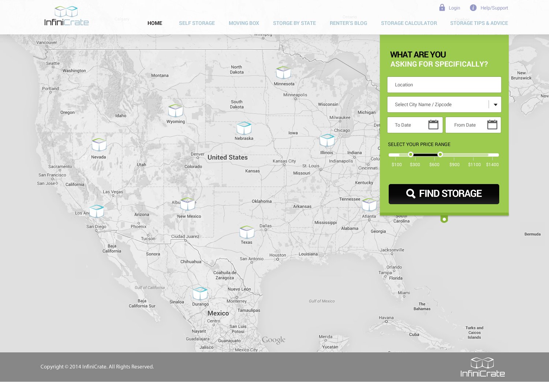The image size is (549, 382).
Task: Click the To Date input field
Action: [415, 125]
